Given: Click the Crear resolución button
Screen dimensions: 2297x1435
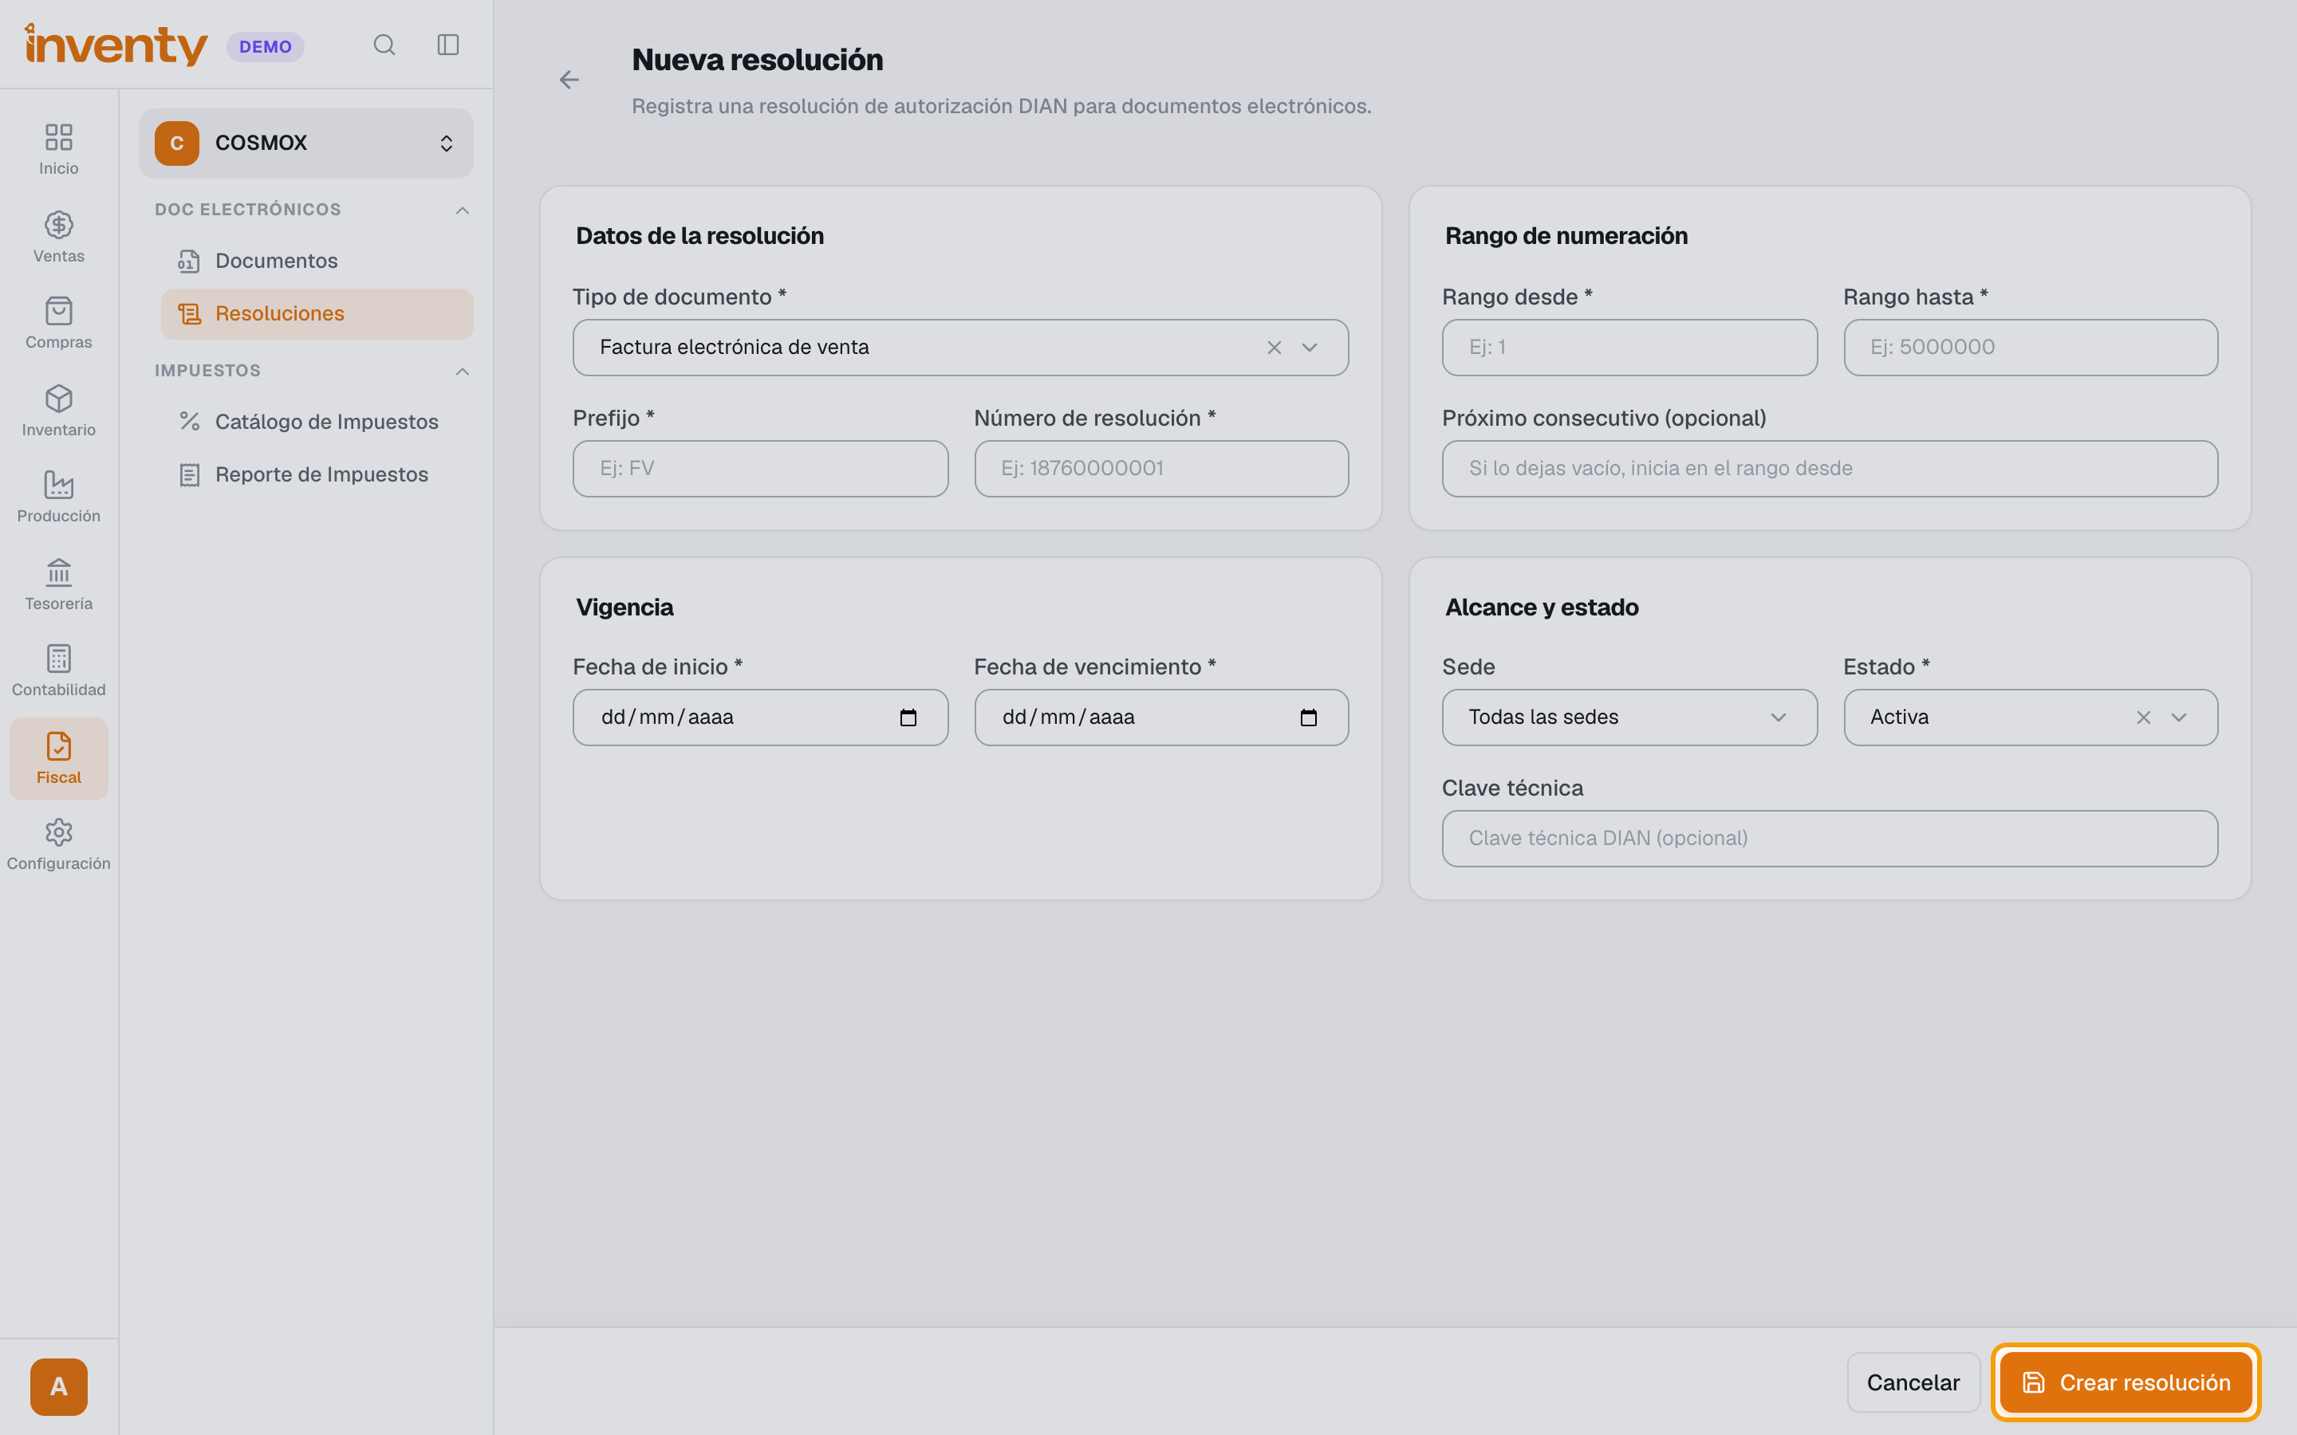Looking at the screenshot, I should pos(2126,1383).
